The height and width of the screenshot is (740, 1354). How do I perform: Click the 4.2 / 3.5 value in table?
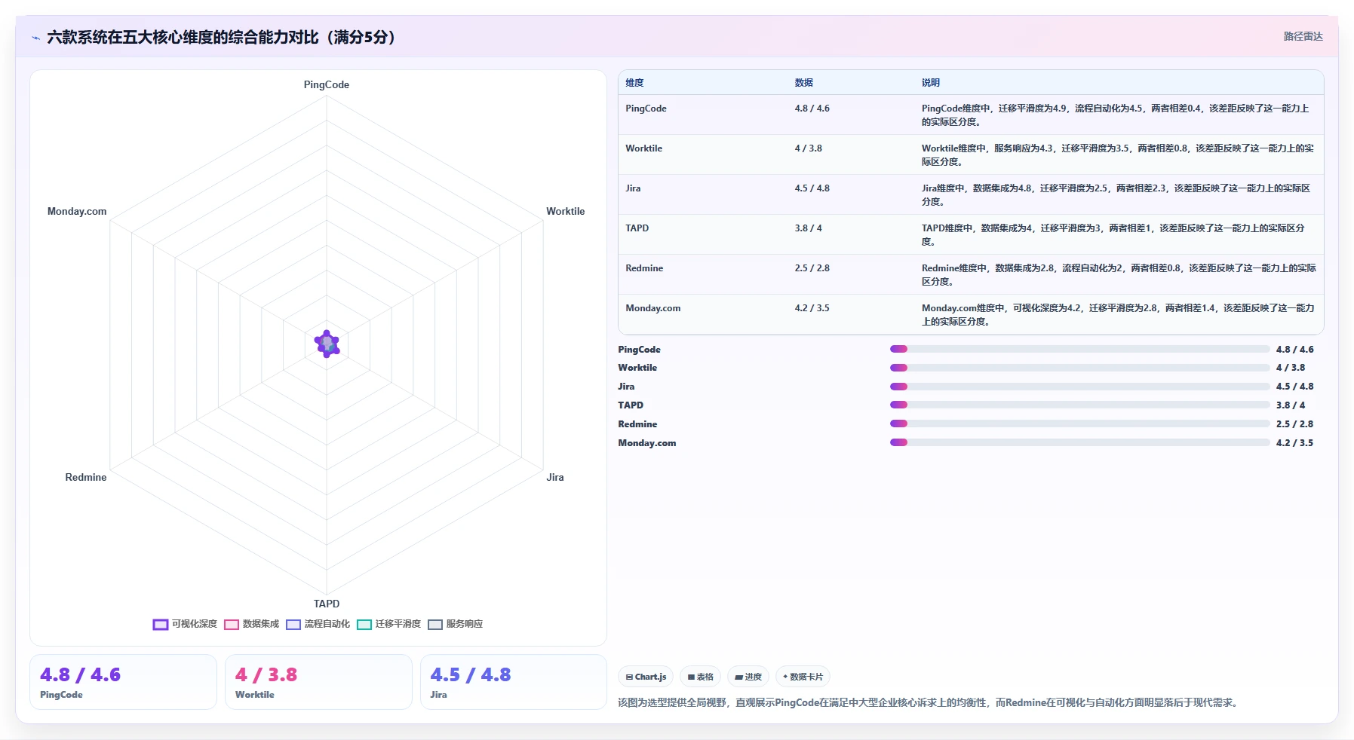tap(812, 308)
